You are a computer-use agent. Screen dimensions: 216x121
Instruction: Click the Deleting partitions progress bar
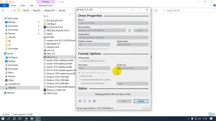(x=113, y=94)
